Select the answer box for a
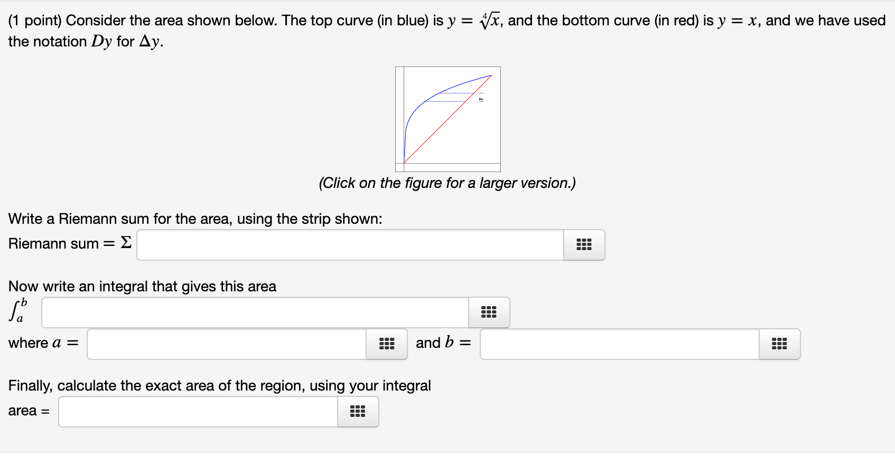This screenshot has height=456, width=895. click(x=226, y=344)
